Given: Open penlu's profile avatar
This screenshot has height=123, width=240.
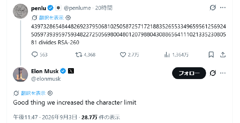Looking at the screenshot, I should pyautogui.click(x=20, y=11).
